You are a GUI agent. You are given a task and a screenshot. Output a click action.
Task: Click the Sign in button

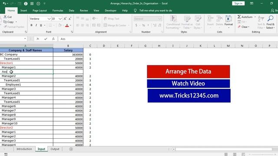coord(238,3)
